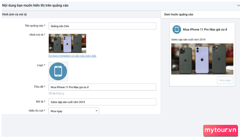Viewport: 240px width, 139px height.
Task: Click the 'Nội dung bạn muốn hiển thị' header
Action: click(x=35, y=5)
